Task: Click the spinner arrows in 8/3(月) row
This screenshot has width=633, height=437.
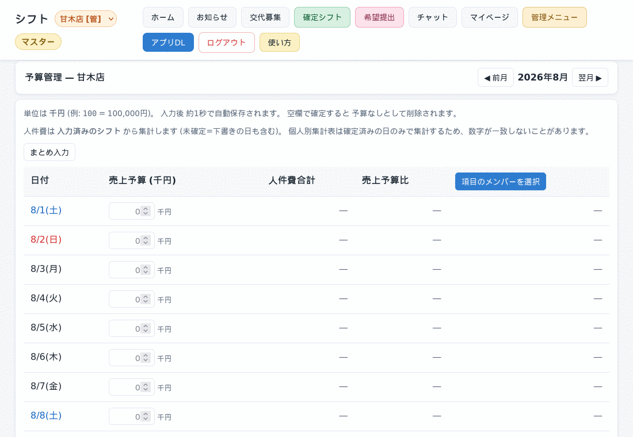Action: (146, 270)
